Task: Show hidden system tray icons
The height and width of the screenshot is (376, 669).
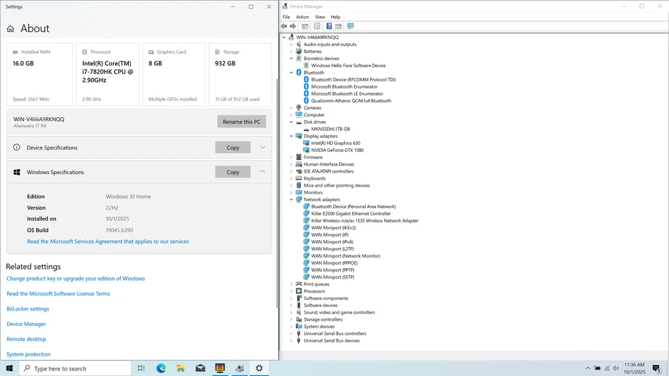Action: (x=587, y=368)
